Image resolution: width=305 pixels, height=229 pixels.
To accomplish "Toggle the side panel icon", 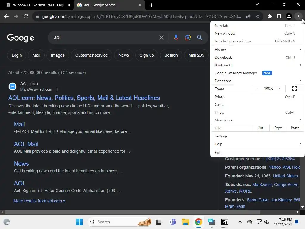I will pos(279,17).
